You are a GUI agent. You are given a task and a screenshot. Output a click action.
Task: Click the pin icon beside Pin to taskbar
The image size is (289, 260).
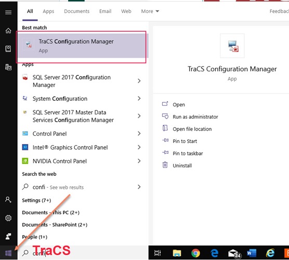tap(165, 153)
